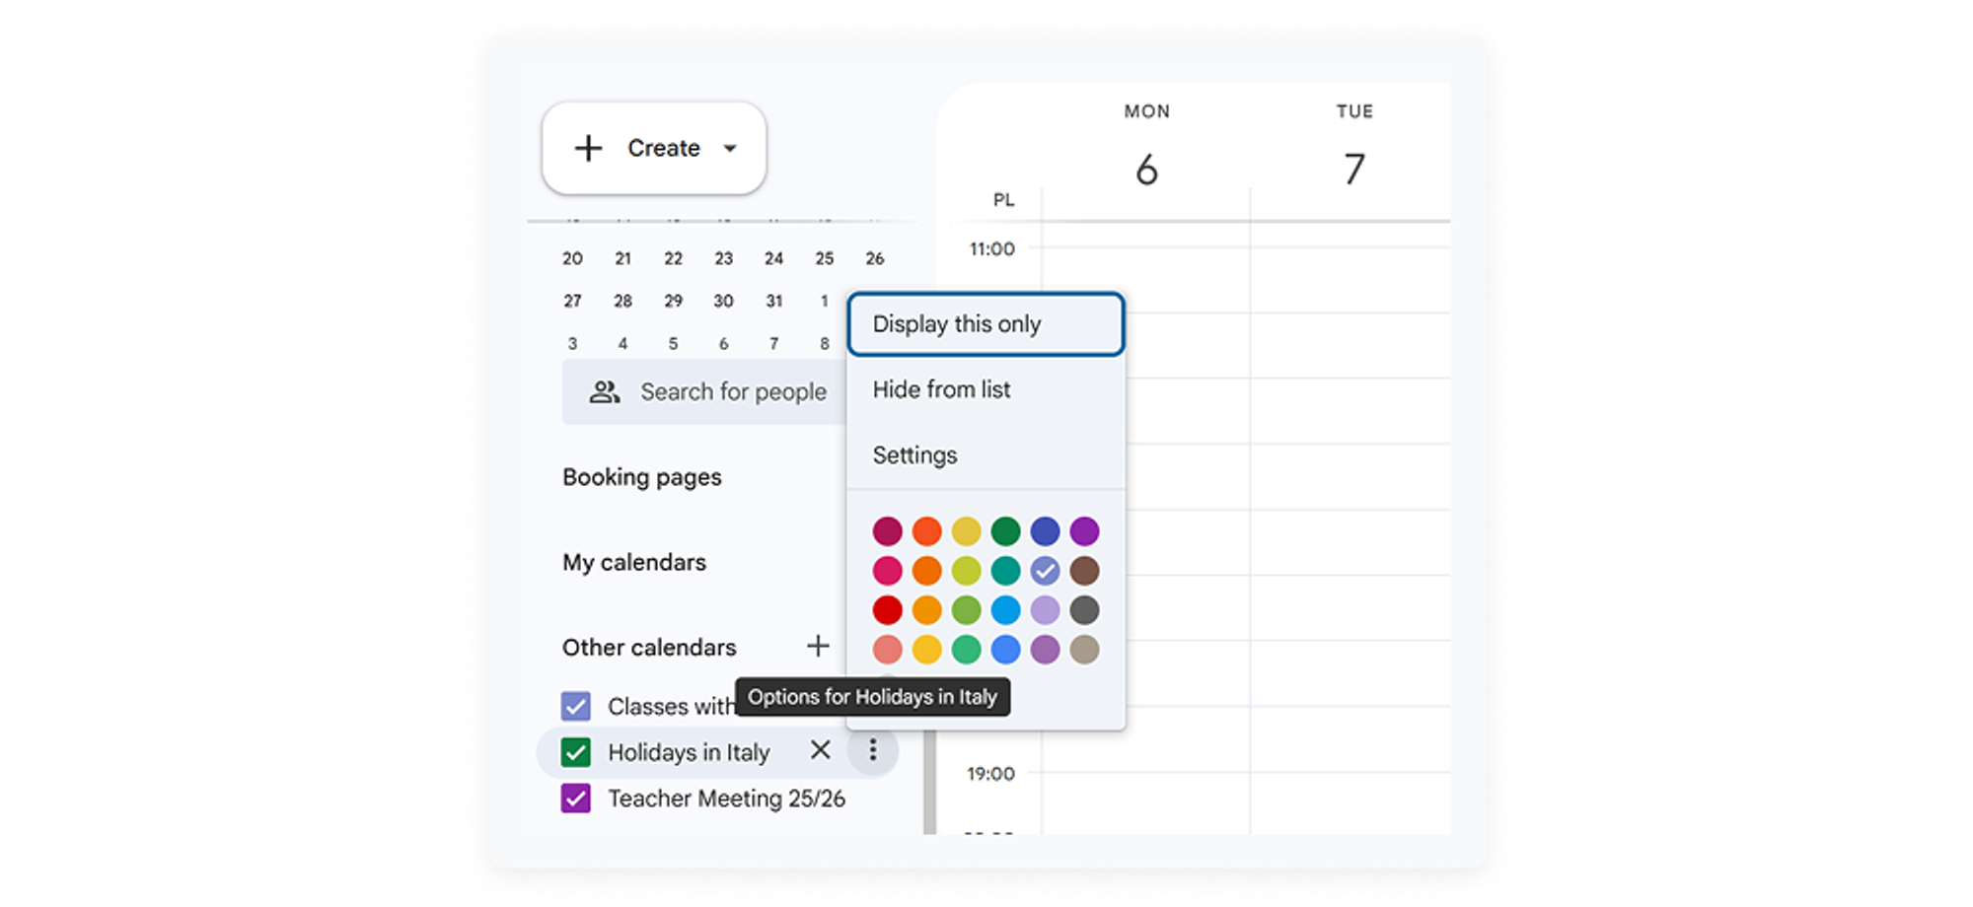Pick the sky blue swatch in third row

[1005, 610]
